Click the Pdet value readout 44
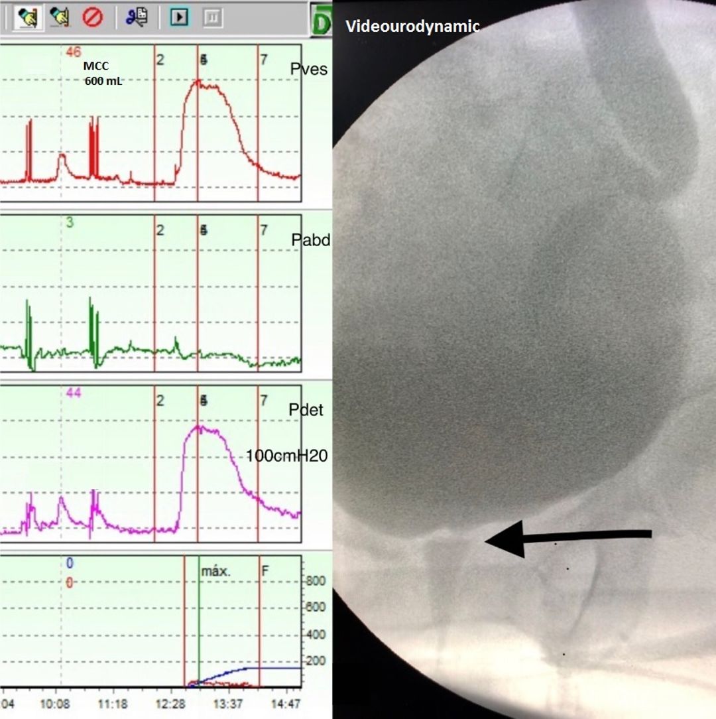Screen dimensions: 716x719 click(x=74, y=393)
